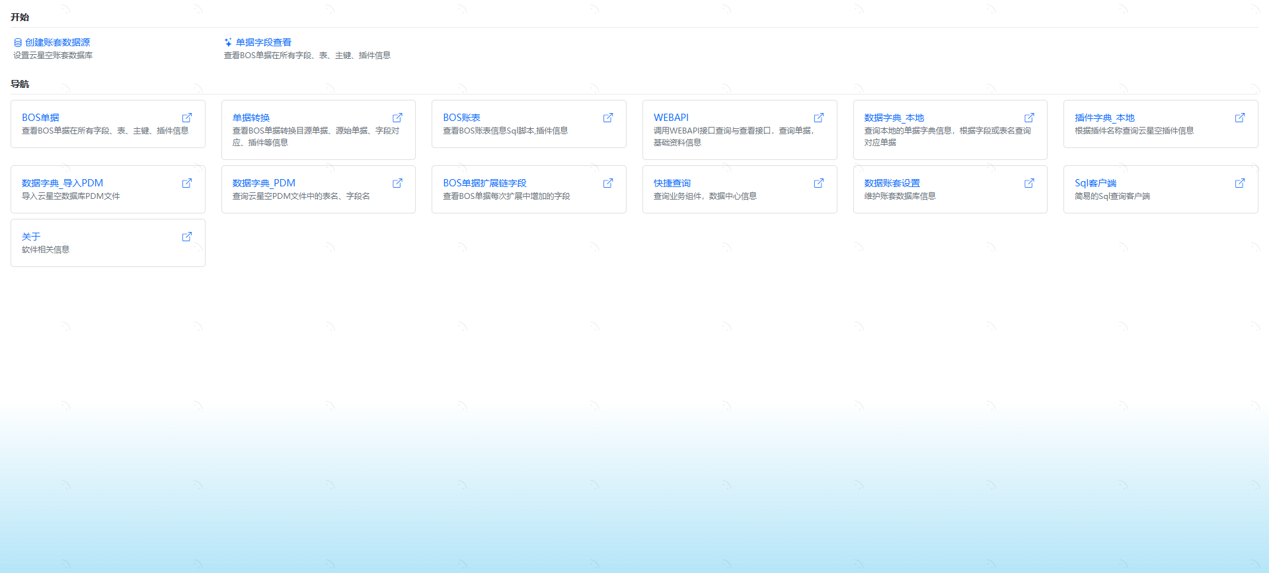Image resolution: width=1269 pixels, height=573 pixels.
Task: Click the BOS单据扩展链字段 title
Action: [x=484, y=183]
